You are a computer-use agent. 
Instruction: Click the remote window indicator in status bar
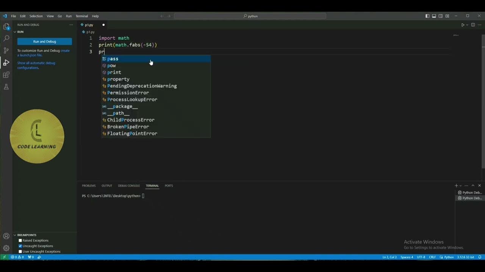coord(4,257)
